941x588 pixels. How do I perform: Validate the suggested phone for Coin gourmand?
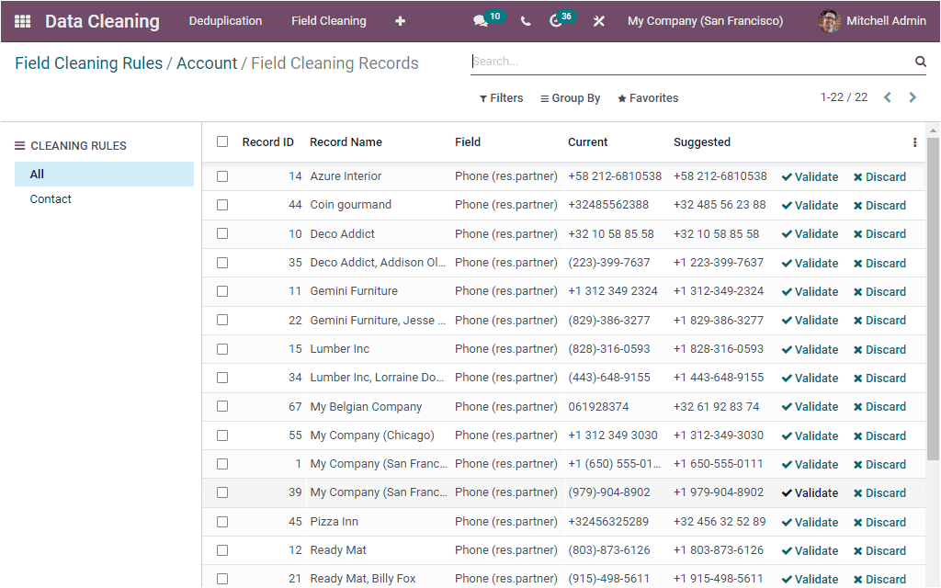tap(809, 205)
